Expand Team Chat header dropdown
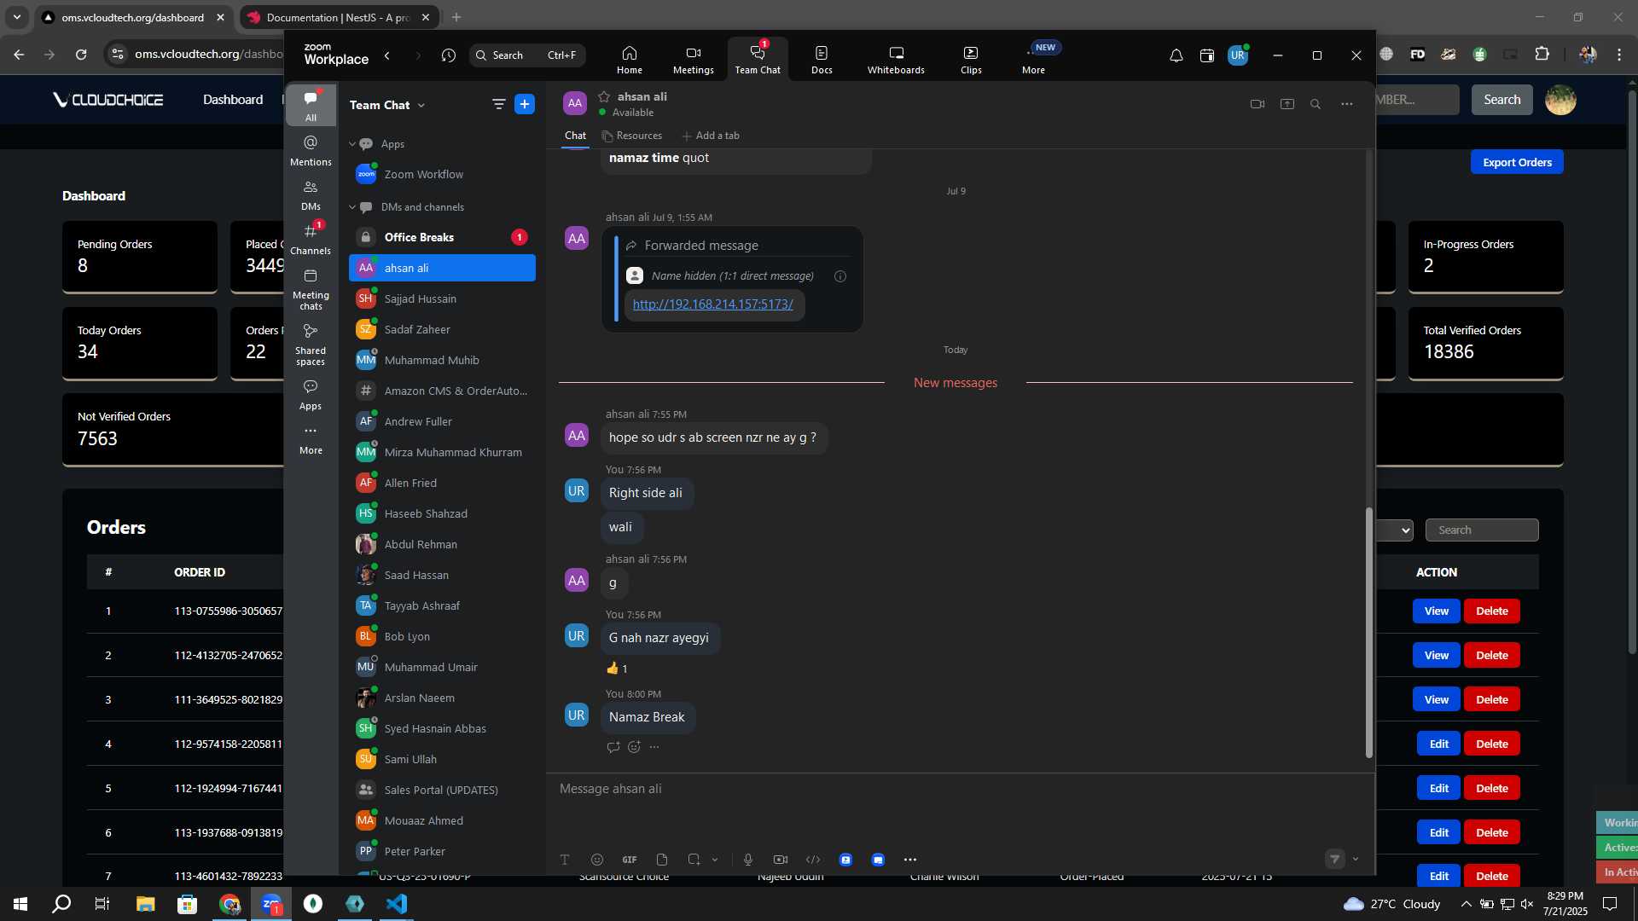1638x921 pixels. coord(421,106)
